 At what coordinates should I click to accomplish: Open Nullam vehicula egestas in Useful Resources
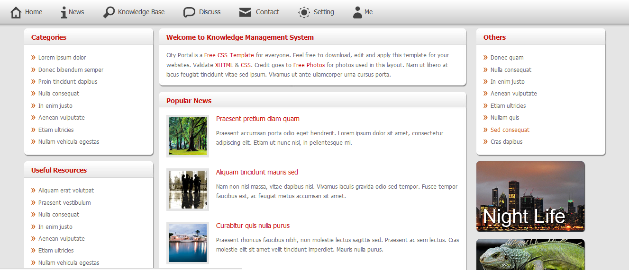69,263
